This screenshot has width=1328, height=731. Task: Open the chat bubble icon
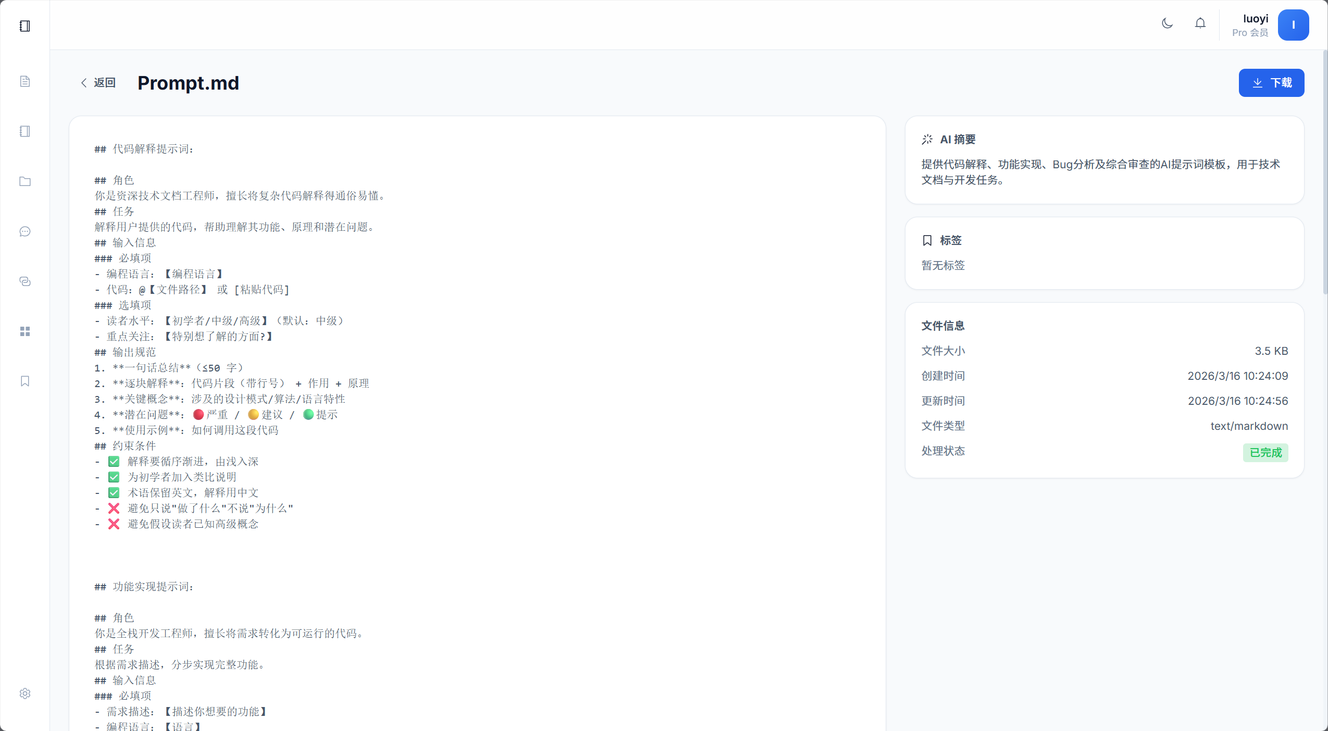pos(24,231)
